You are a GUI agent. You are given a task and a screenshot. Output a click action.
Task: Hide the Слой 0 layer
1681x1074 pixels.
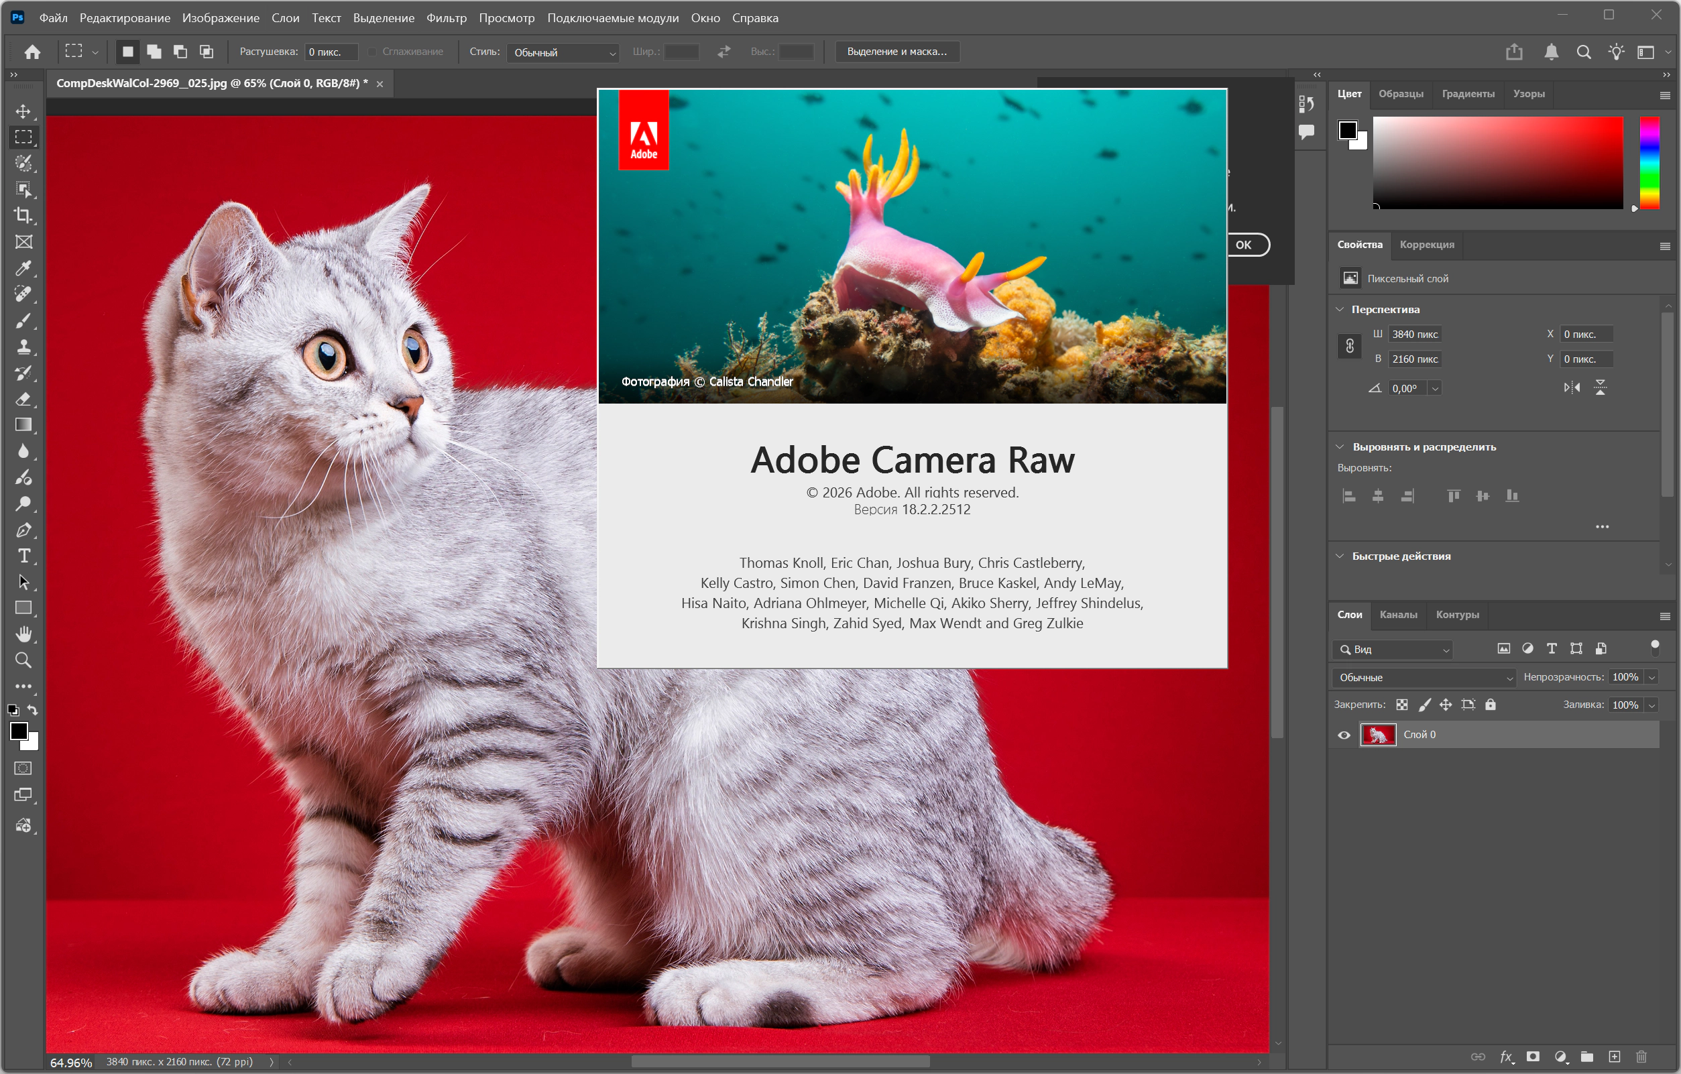pos(1344,735)
